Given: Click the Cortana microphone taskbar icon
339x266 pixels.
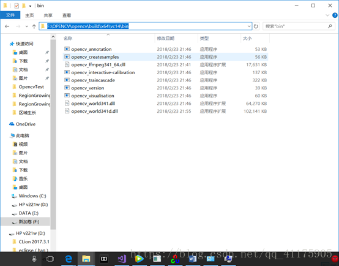Looking at the screenshot, I should 34,259.
